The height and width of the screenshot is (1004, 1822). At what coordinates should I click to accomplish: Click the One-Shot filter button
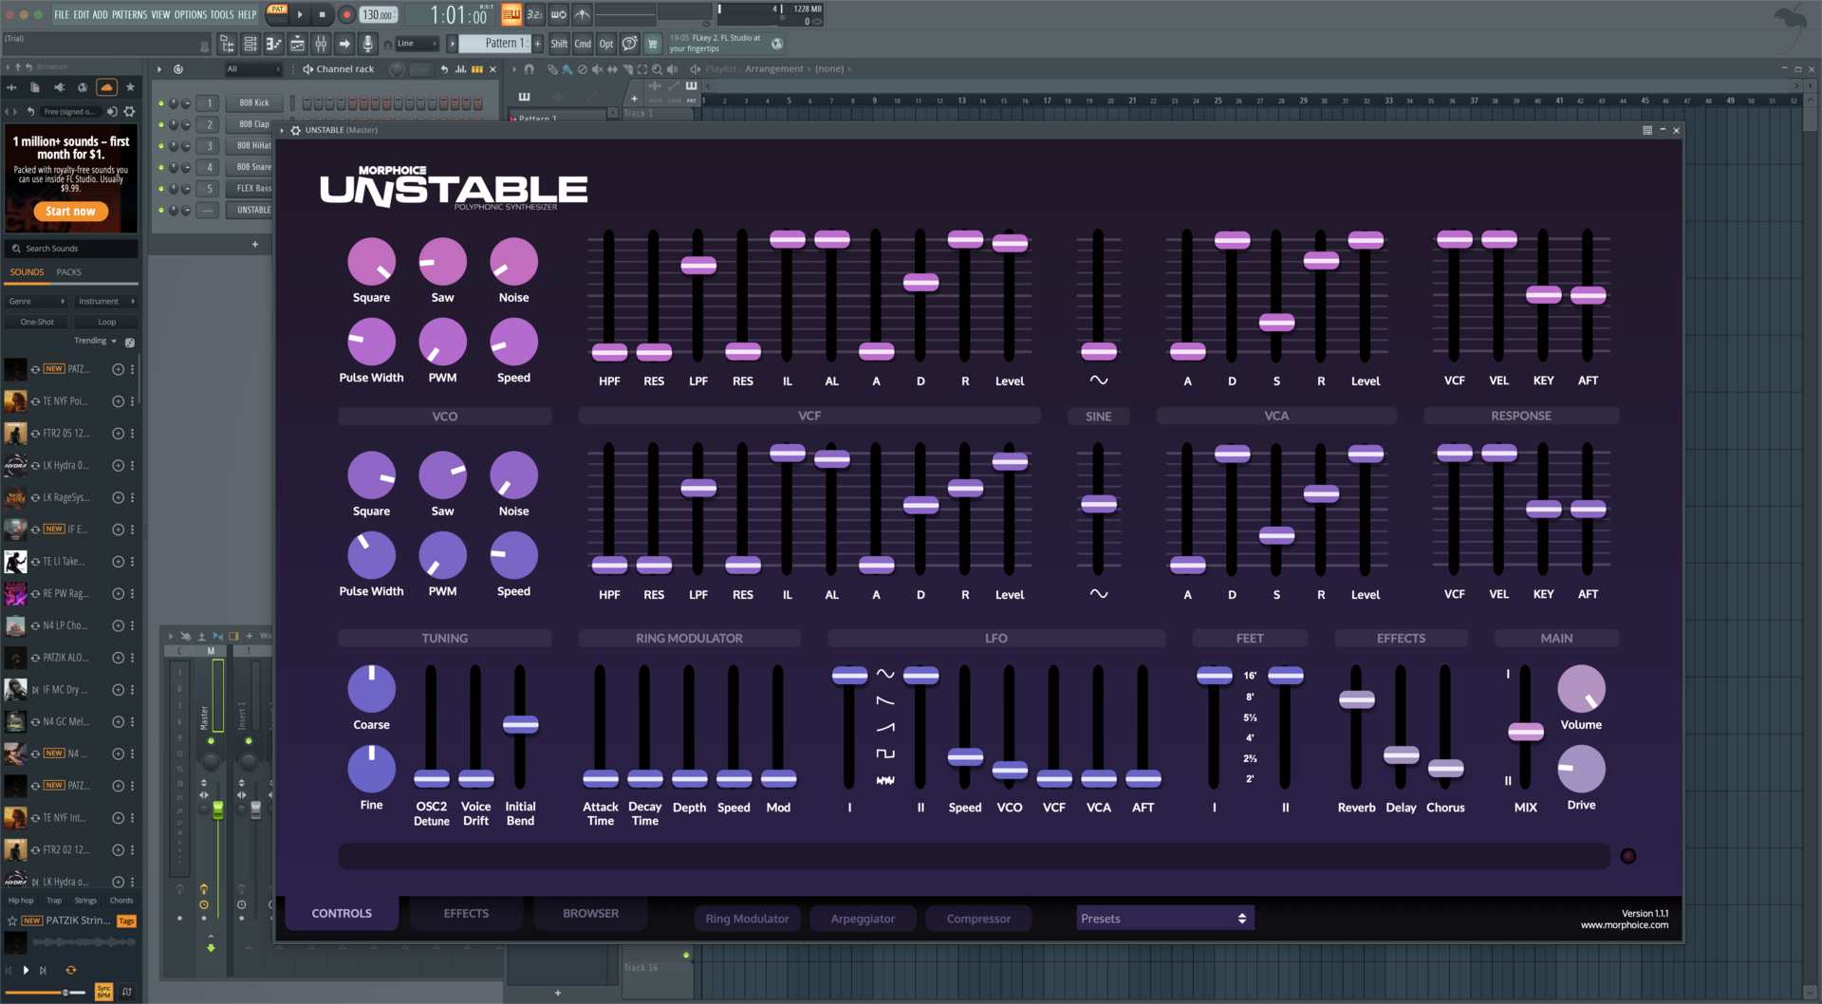(37, 323)
